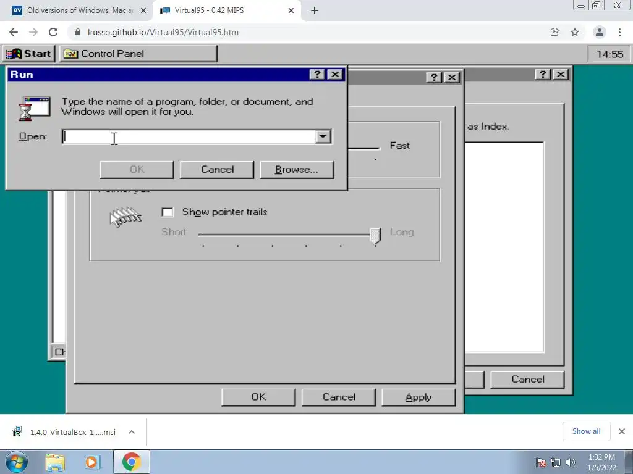Viewport: 633px width, 474px height.
Task: Close the Old versions of Windows tab
Action: pos(143,10)
